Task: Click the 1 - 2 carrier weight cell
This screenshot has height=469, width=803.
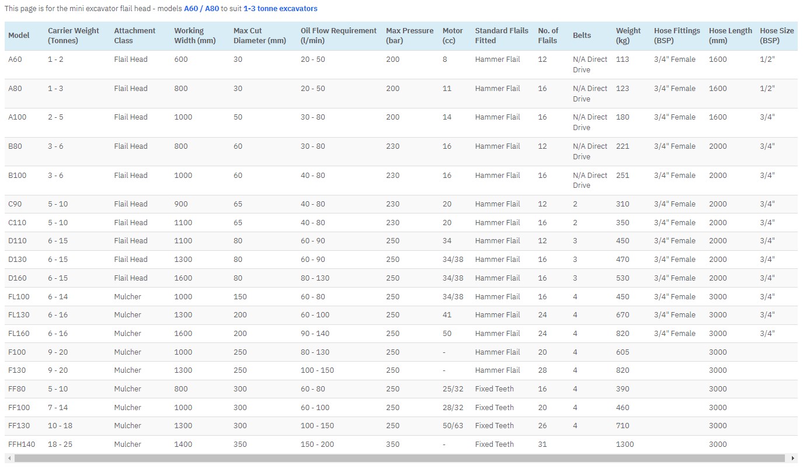Action: (56, 60)
